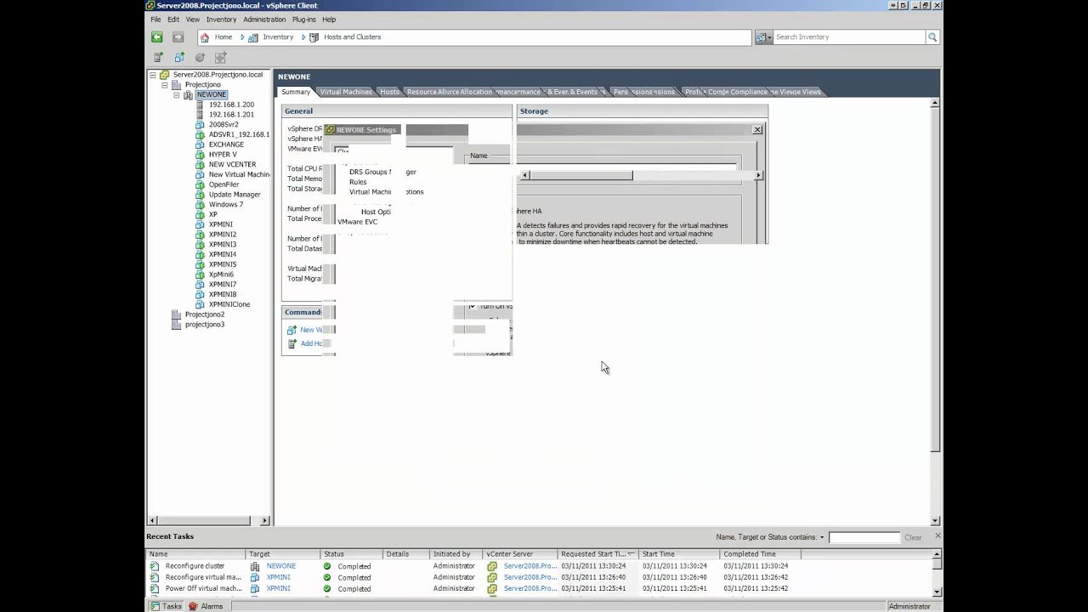Open the File menu

pyautogui.click(x=156, y=20)
